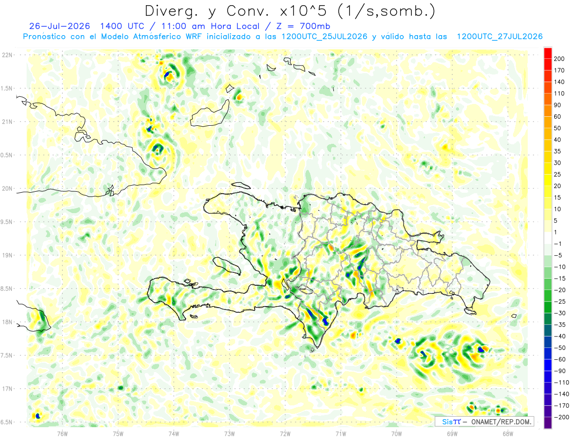Click the white swatch between 1 and -1
Screen dimensions: 570x440
548,238
